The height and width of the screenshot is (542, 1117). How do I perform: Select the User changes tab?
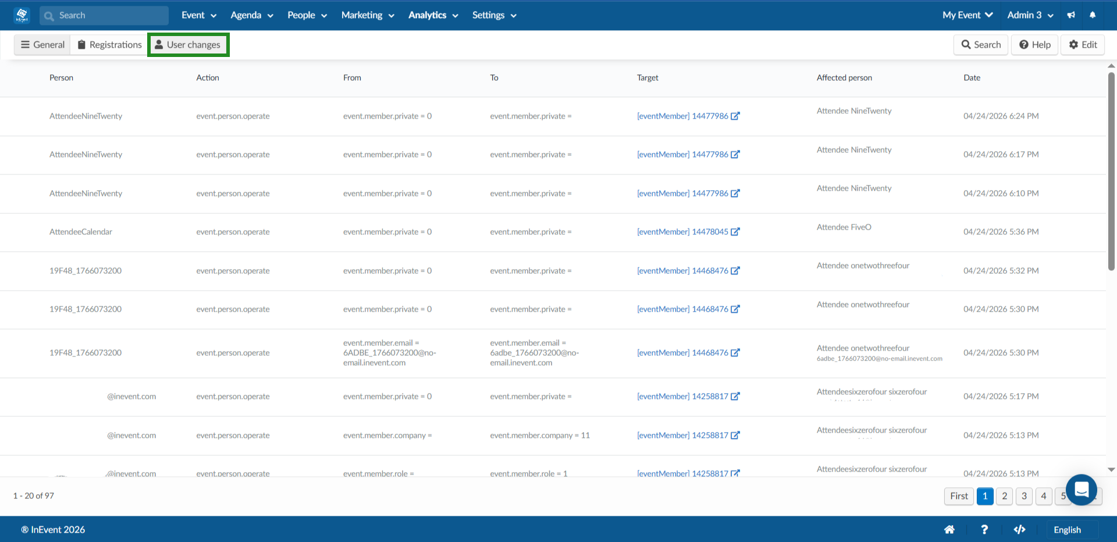pos(188,45)
